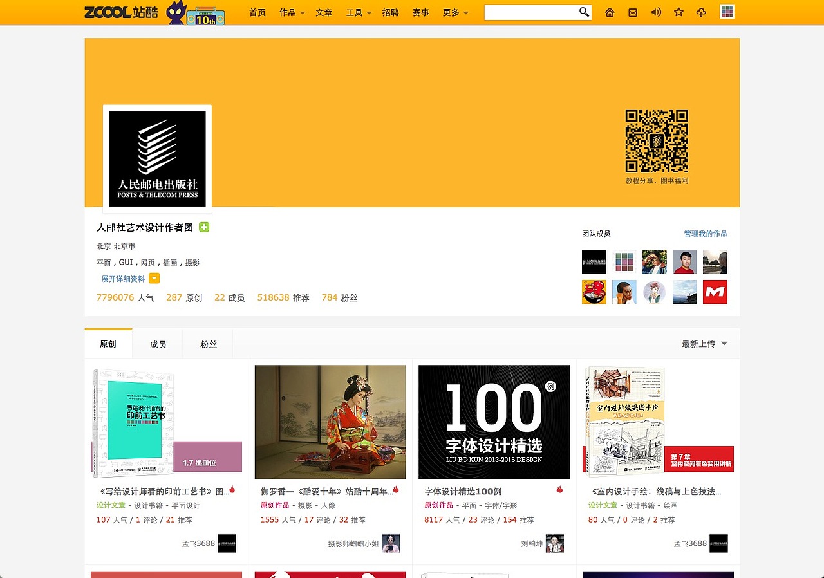This screenshot has width=824, height=578.
Task: Click hot flame icon on 字体设计精选100例
Action: tap(559, 490)
